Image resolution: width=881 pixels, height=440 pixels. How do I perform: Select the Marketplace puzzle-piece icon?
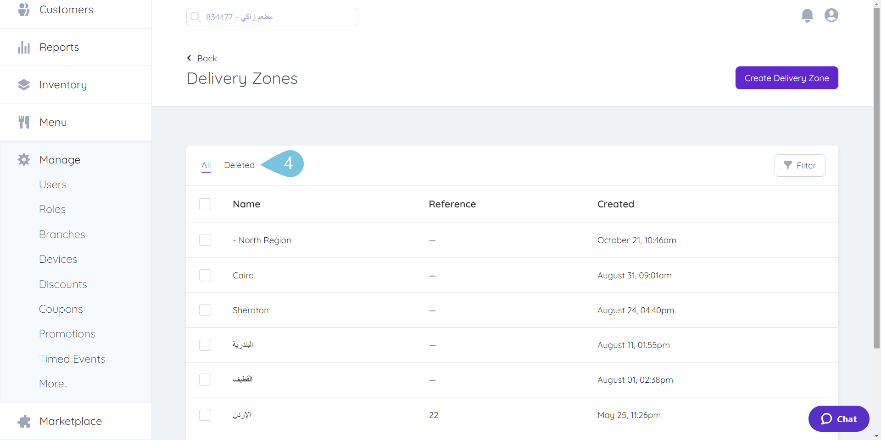point(23,421)
